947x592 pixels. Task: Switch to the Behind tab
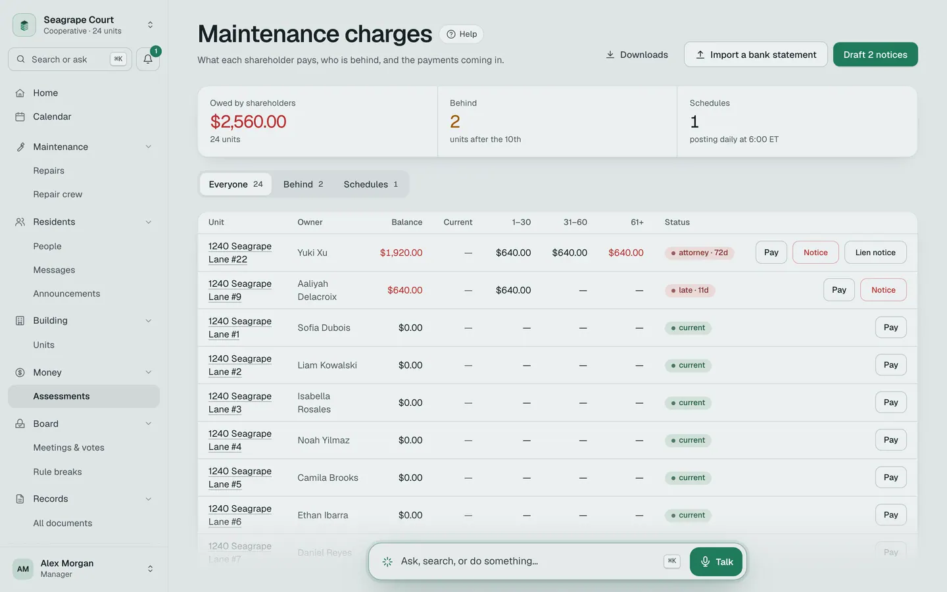point(303,184)
